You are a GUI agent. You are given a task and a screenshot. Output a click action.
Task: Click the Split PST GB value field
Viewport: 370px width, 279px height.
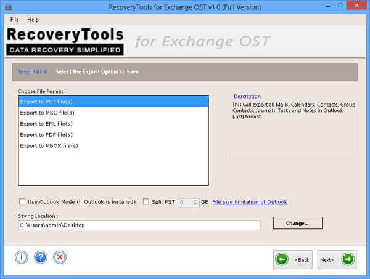click(186, 203)
